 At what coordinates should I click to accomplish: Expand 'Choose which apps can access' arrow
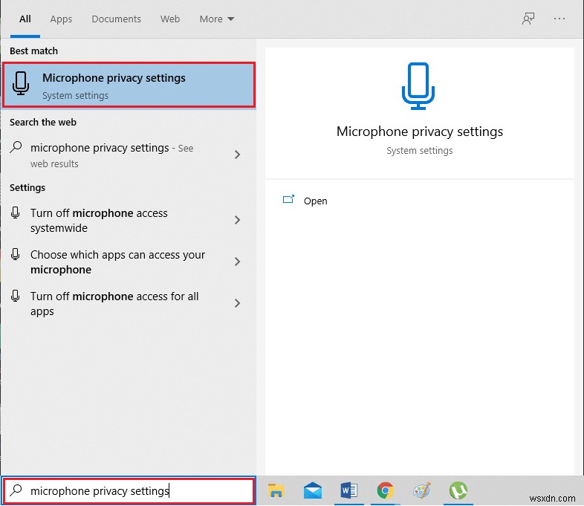tap(238, 262)
